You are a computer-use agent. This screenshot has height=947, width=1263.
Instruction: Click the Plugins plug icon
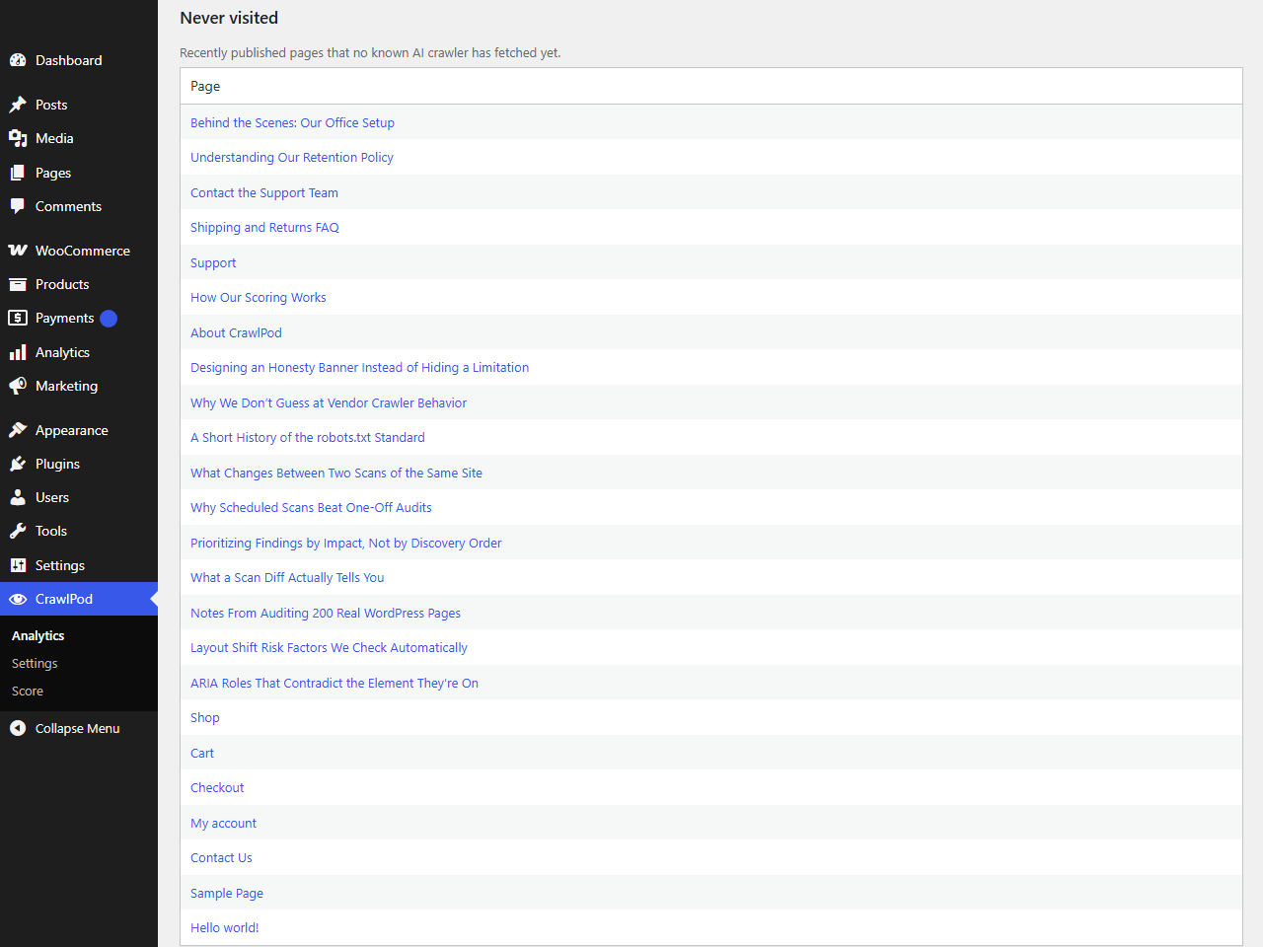click(18, 464)
